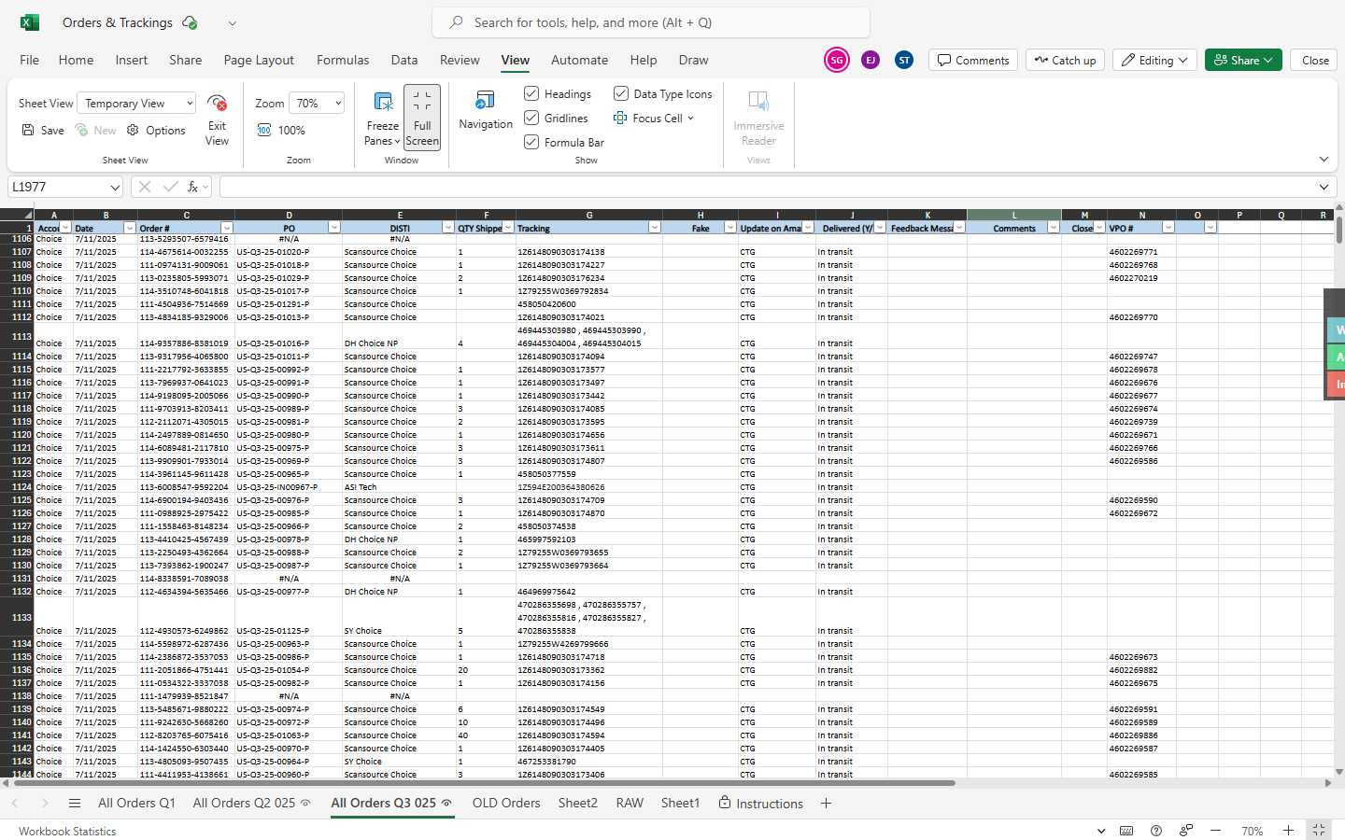The height and width of the screenshot is (840, 1345).
Task: Click the status bar help icon
Action: tap(1156, 831)
